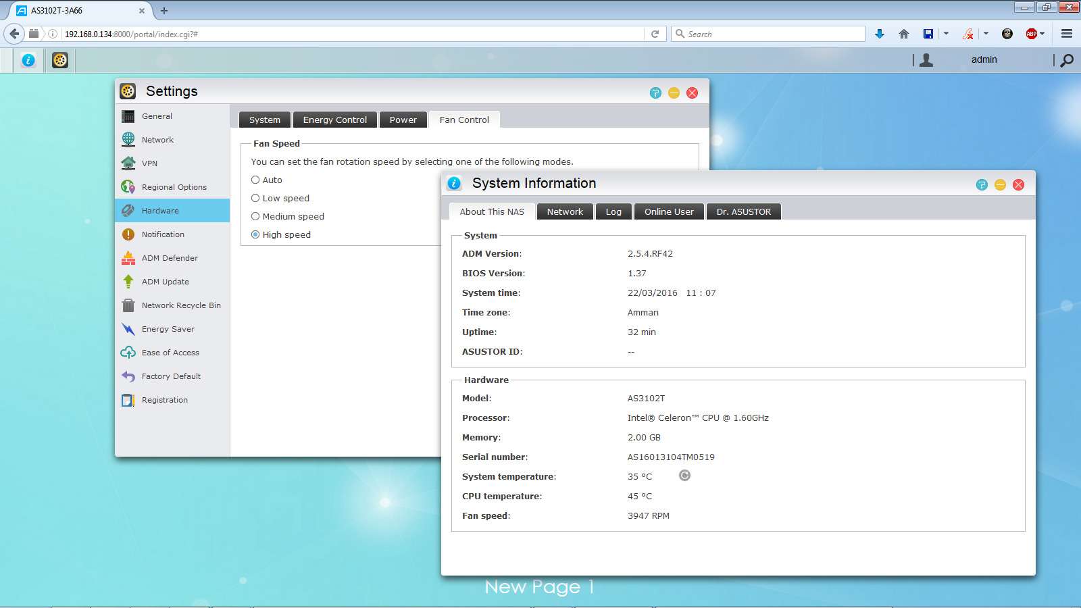Click the fan speed value 3947 RPM
This screenshot has width=1081, height=608.
coord(649,516)
